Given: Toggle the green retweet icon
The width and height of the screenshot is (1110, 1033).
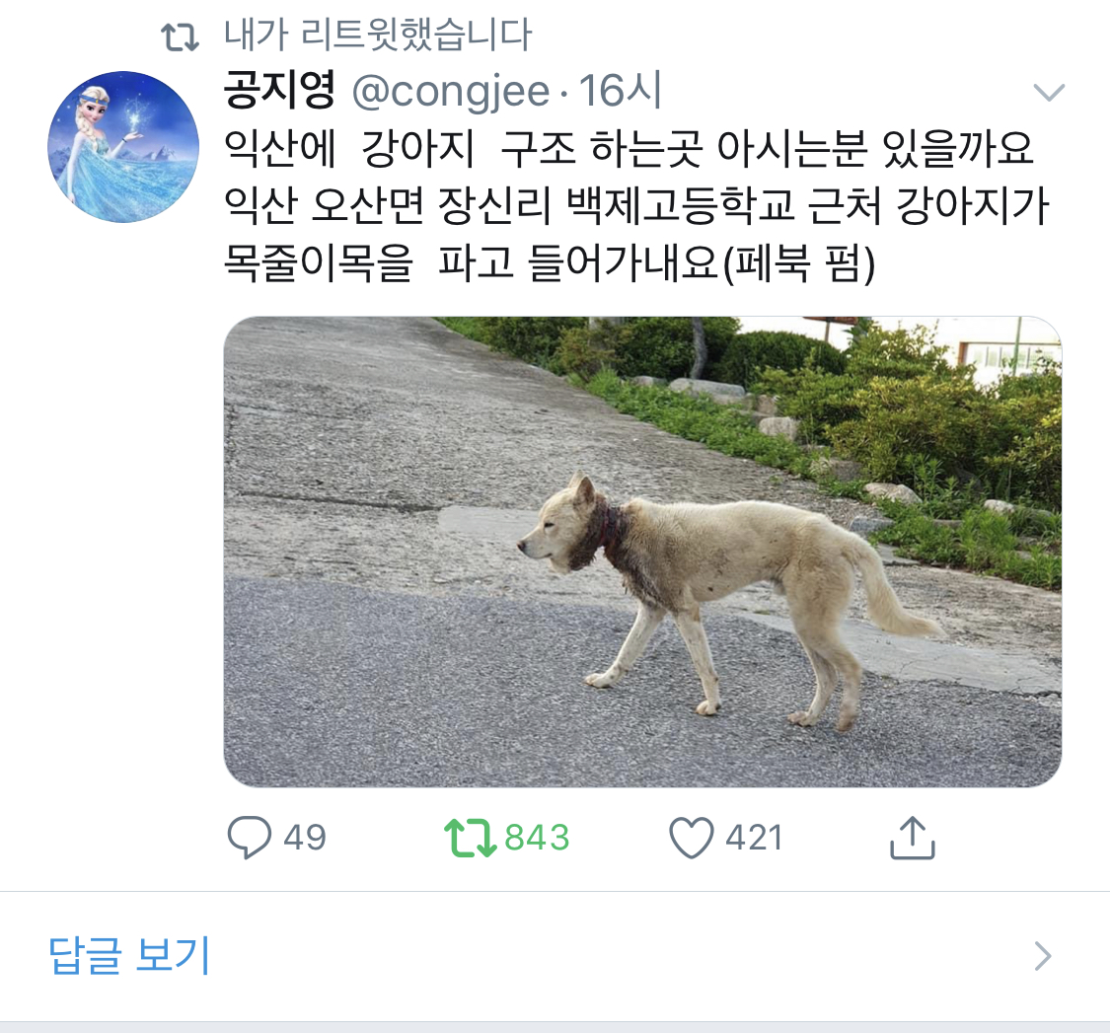Looking at the screenshot, I should (x=470, y=838).
